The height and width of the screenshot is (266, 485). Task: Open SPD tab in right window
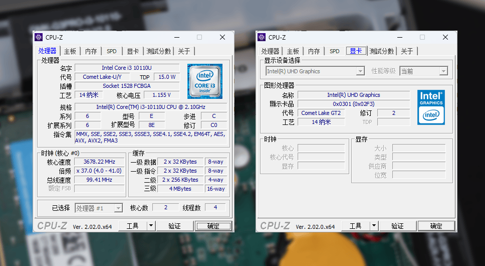[335, 51]
